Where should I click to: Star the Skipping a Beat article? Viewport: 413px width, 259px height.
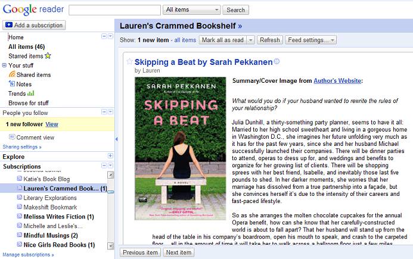pos(129,61)
